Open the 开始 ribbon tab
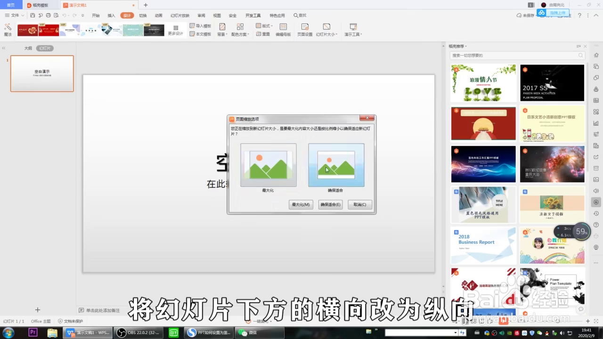 click(96, 16)
